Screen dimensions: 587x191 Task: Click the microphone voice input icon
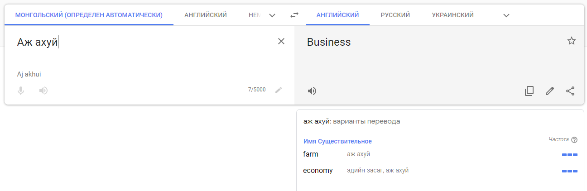tap(21, 91)
